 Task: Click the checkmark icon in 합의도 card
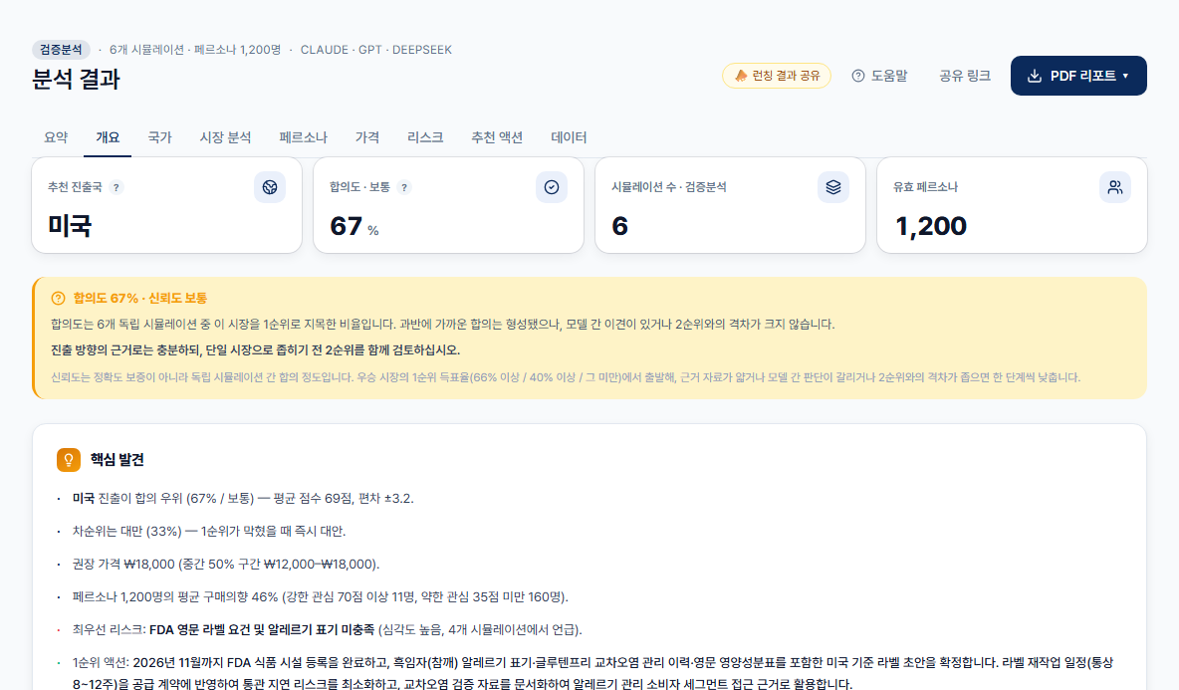pos(551,187)
